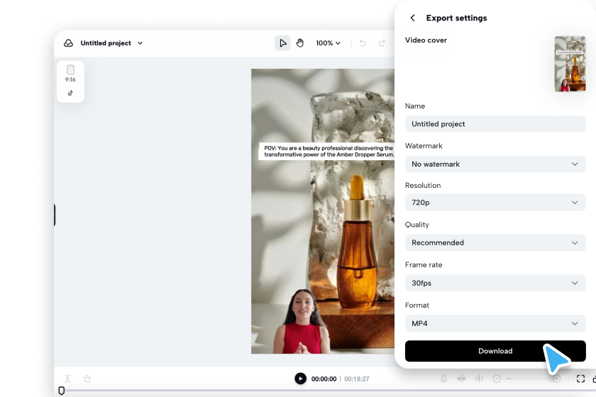Click the timeline playhead marker

click(x=61, y=391)
